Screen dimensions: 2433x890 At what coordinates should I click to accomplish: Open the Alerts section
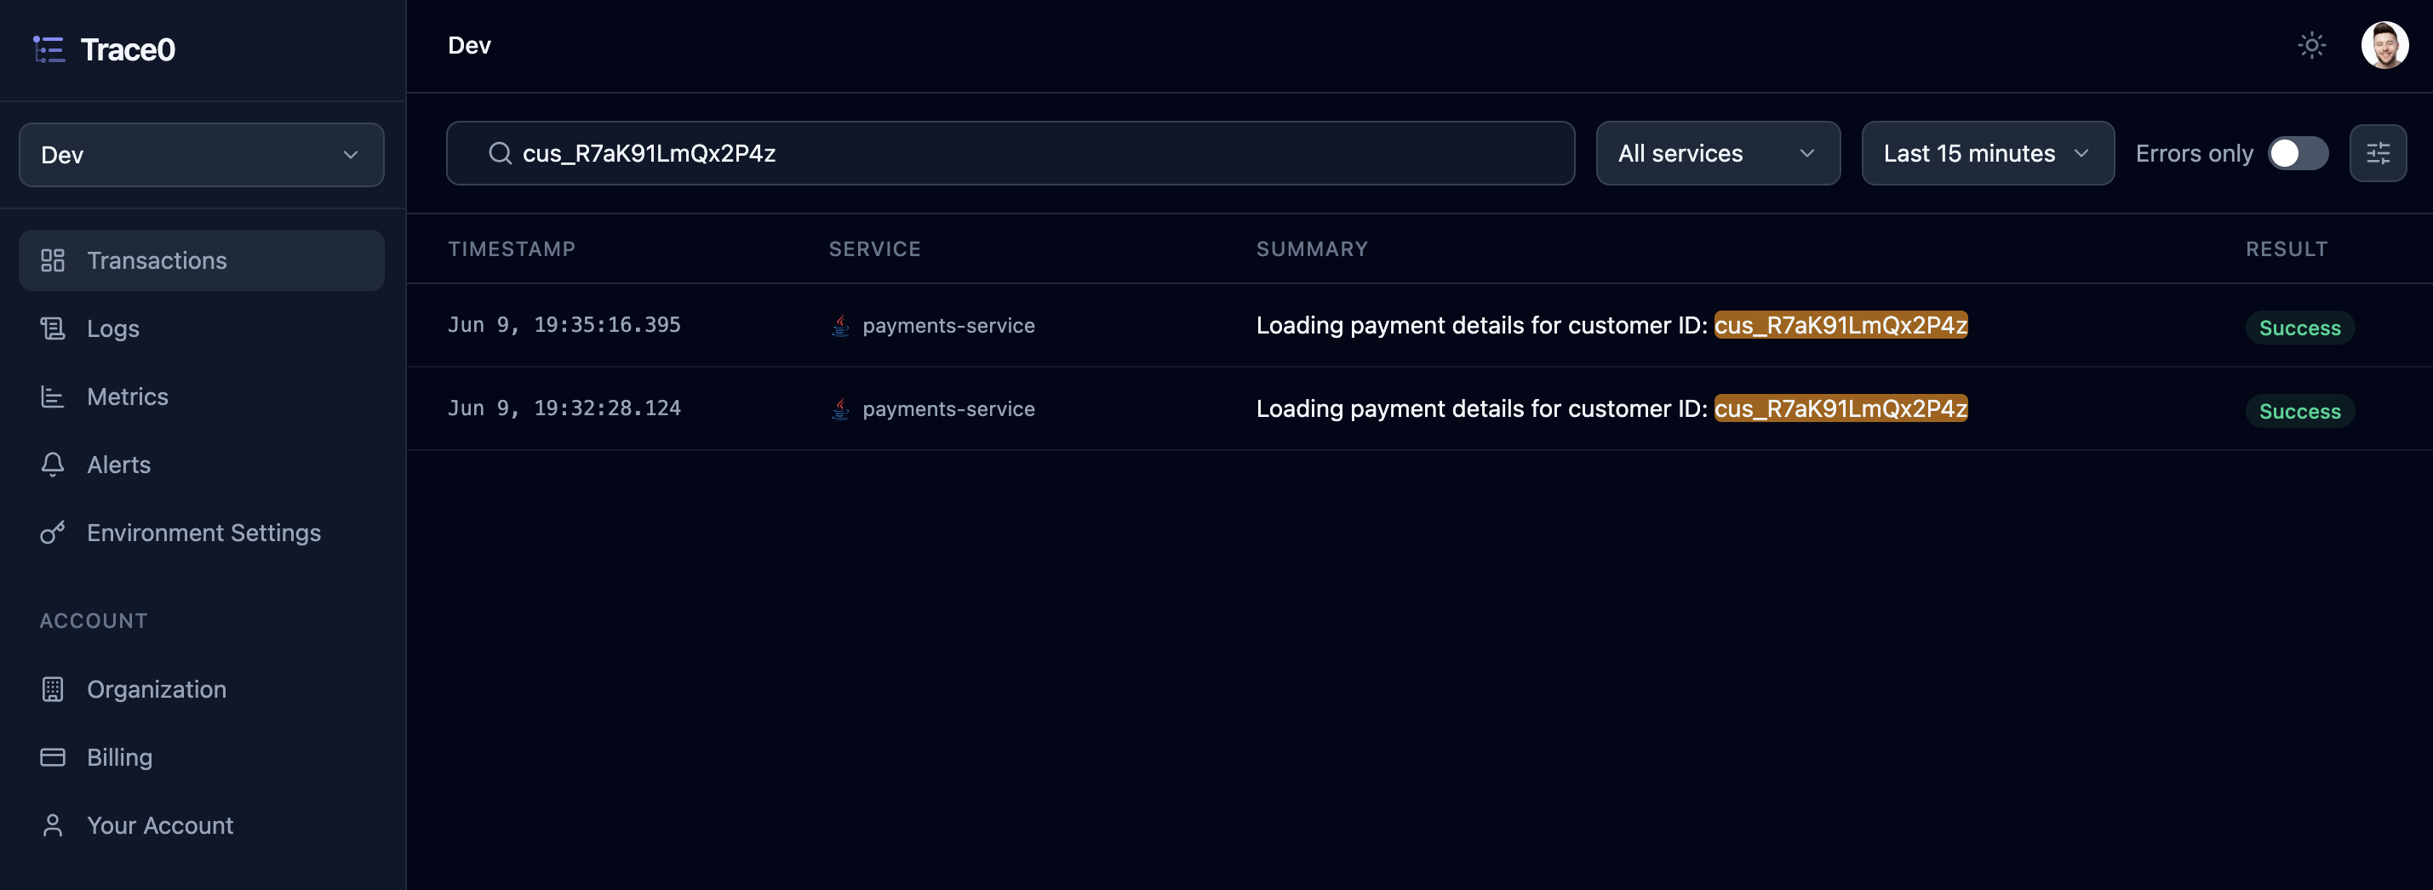pos(201,465)
